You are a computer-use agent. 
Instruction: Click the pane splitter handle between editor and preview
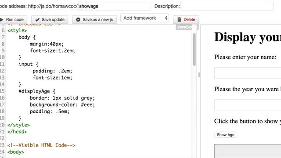pos(198,75)
